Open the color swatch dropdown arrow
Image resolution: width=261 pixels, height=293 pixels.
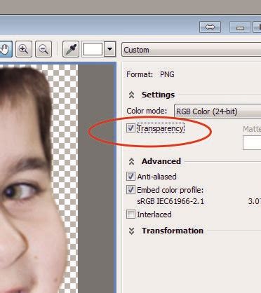pyautogui.click(x=109, y=49)
